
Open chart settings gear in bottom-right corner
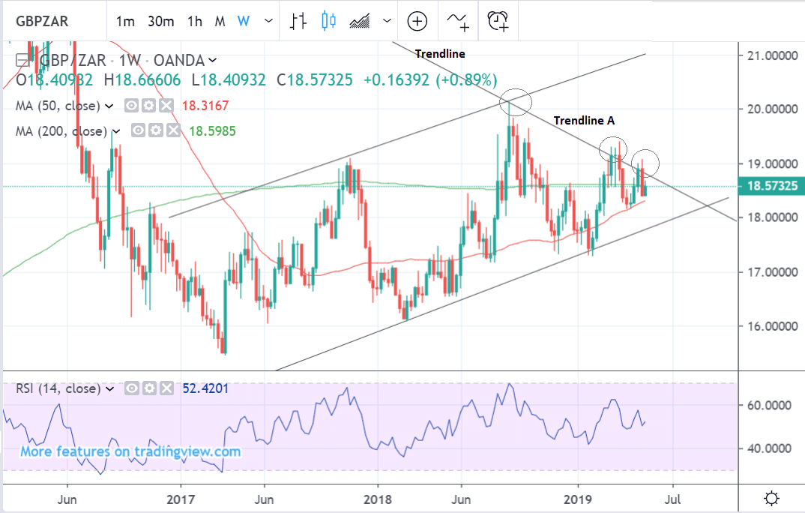click(771, 498)
